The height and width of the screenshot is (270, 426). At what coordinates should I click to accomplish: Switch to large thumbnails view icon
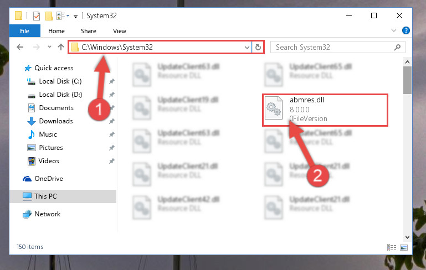coord(404,247)
